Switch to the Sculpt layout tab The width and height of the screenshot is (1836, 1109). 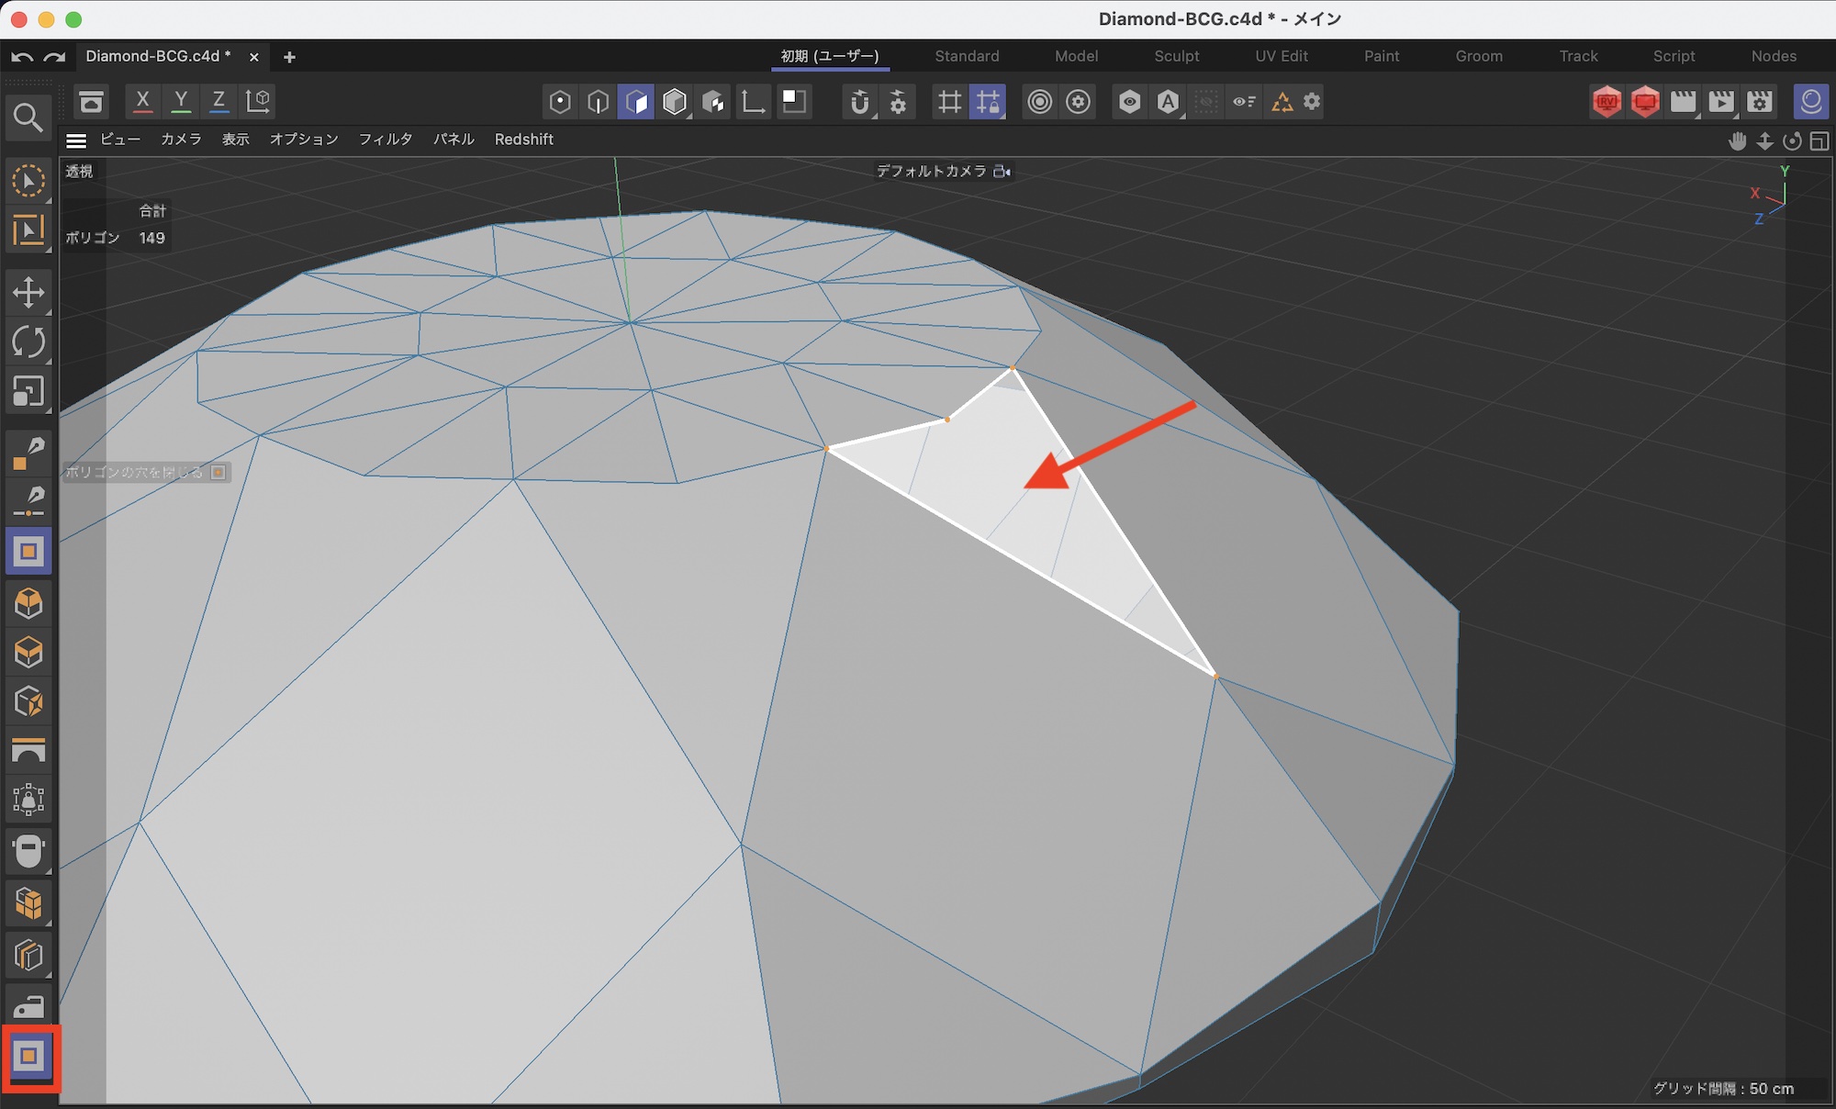[x=1176, y=56]
